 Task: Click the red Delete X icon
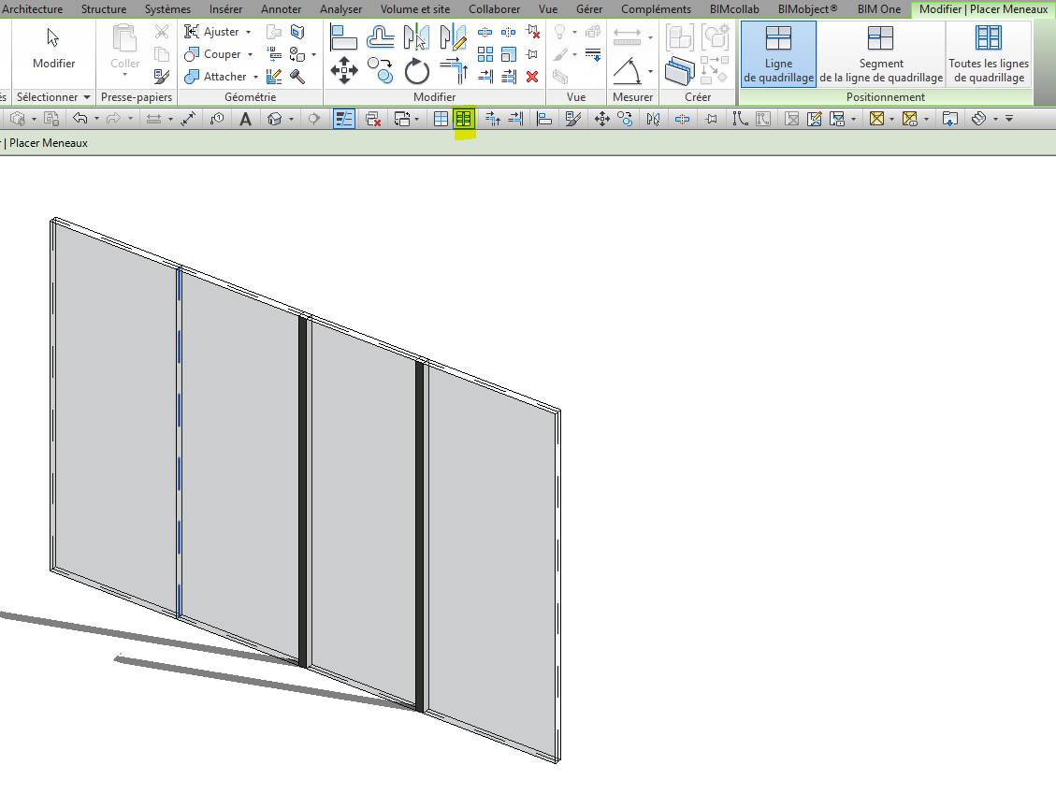pos(532,77)
